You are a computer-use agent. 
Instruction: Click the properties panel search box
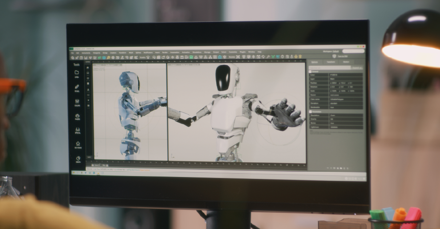coord(330,68)
